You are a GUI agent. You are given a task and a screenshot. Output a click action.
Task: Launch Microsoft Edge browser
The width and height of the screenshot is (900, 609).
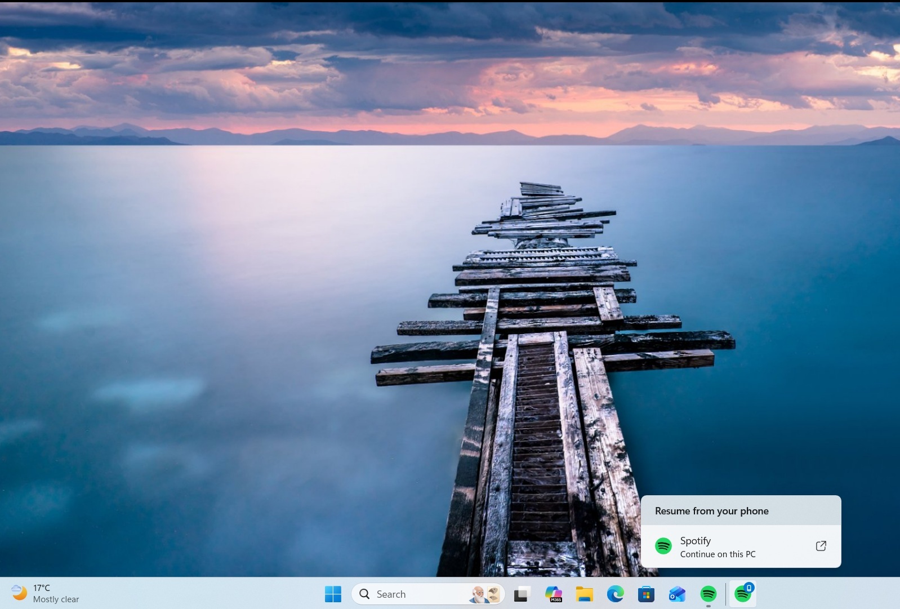point(615,594)
